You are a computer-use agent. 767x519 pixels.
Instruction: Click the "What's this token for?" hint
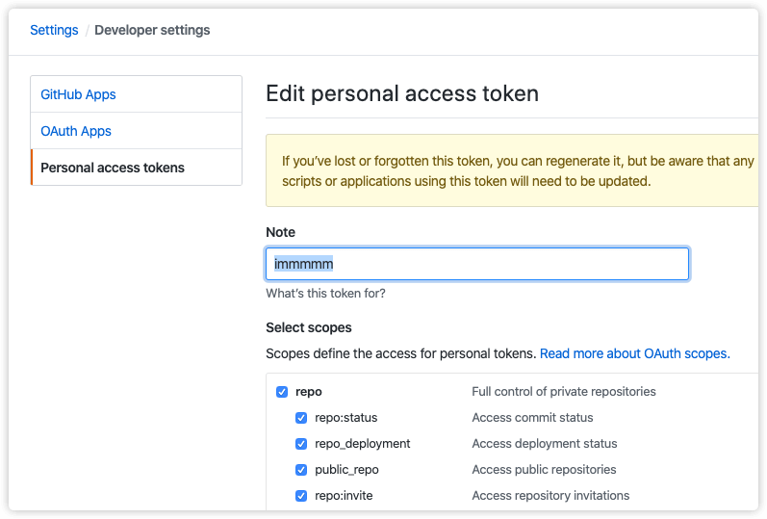pos(325,294)
